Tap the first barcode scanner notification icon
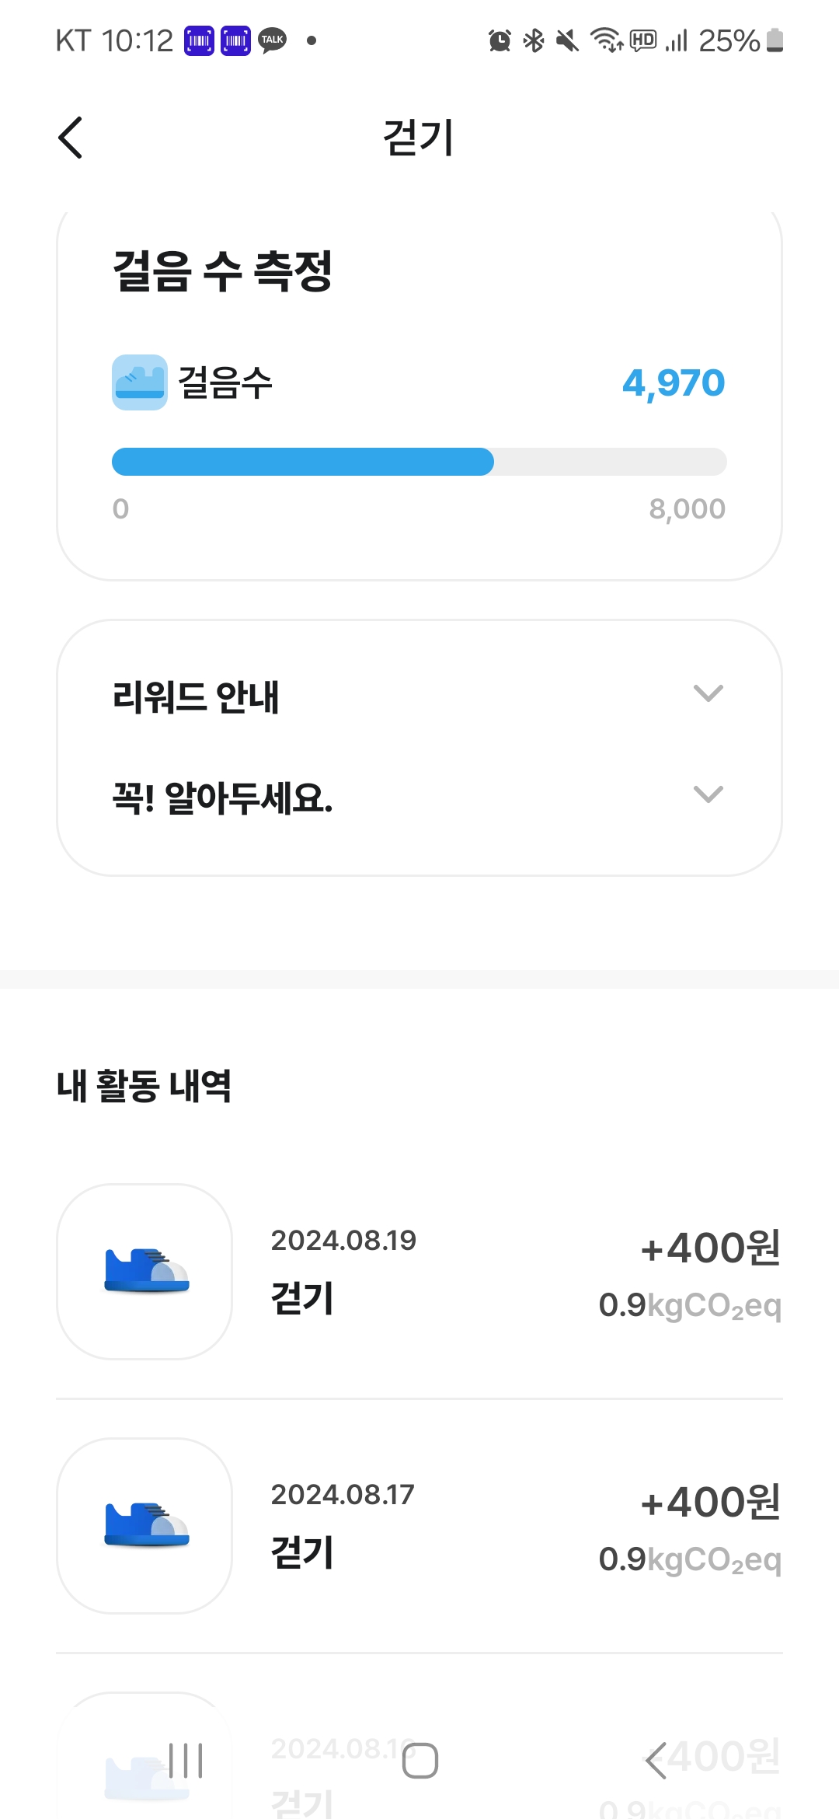This screenshot has height=1819, width=839. coord(199,40)
